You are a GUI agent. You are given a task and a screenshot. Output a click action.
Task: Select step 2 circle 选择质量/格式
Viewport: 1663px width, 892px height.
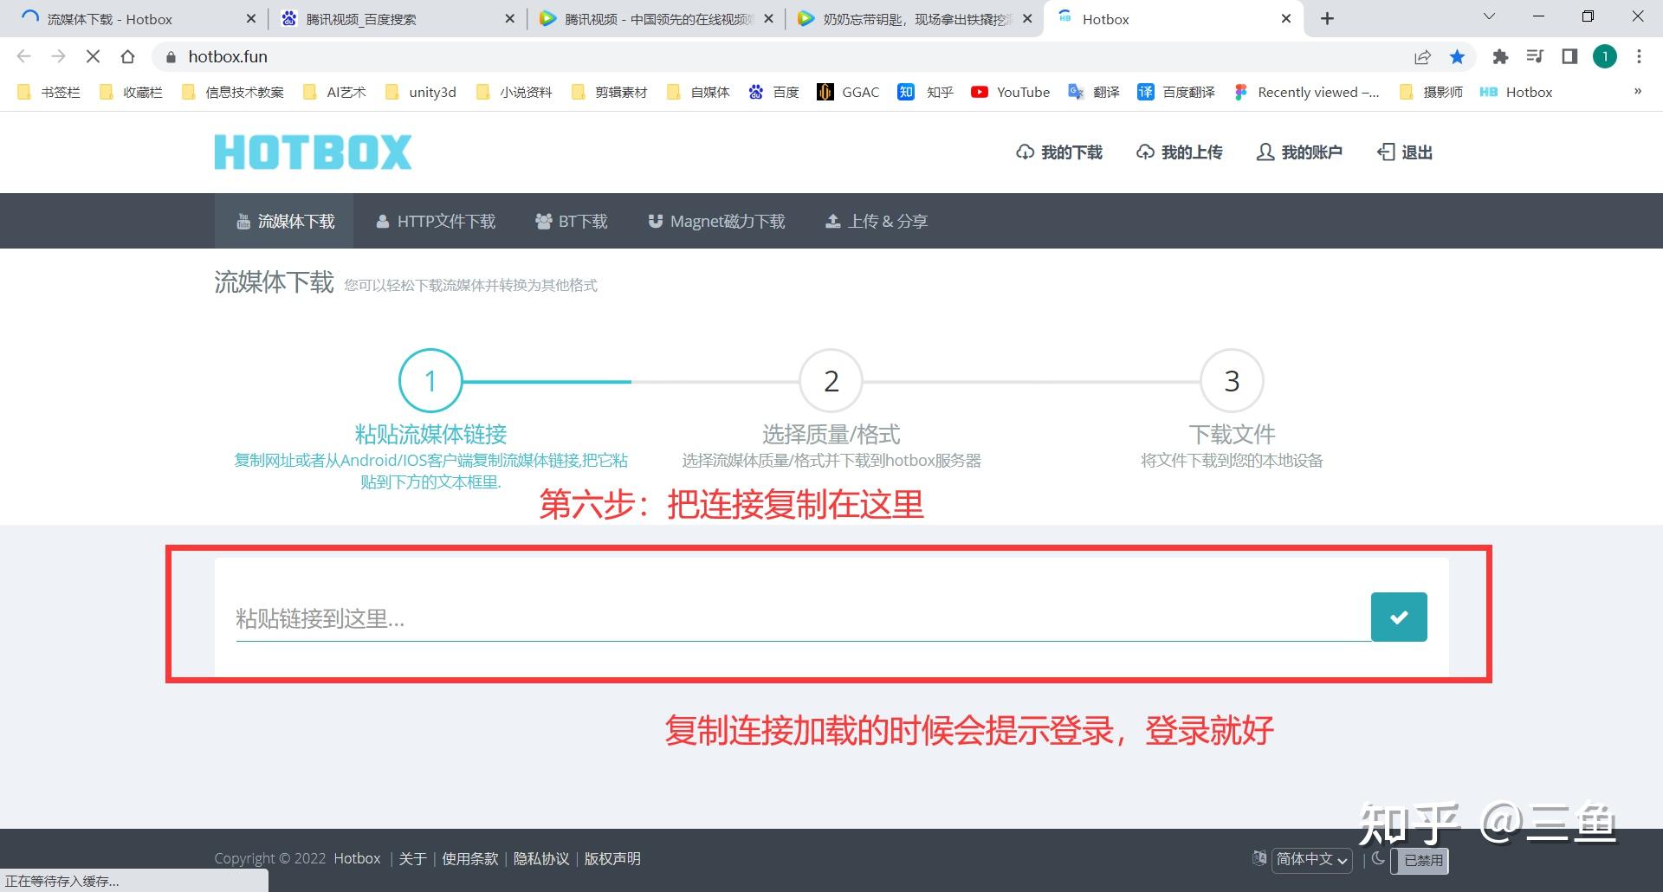point(831,380)
